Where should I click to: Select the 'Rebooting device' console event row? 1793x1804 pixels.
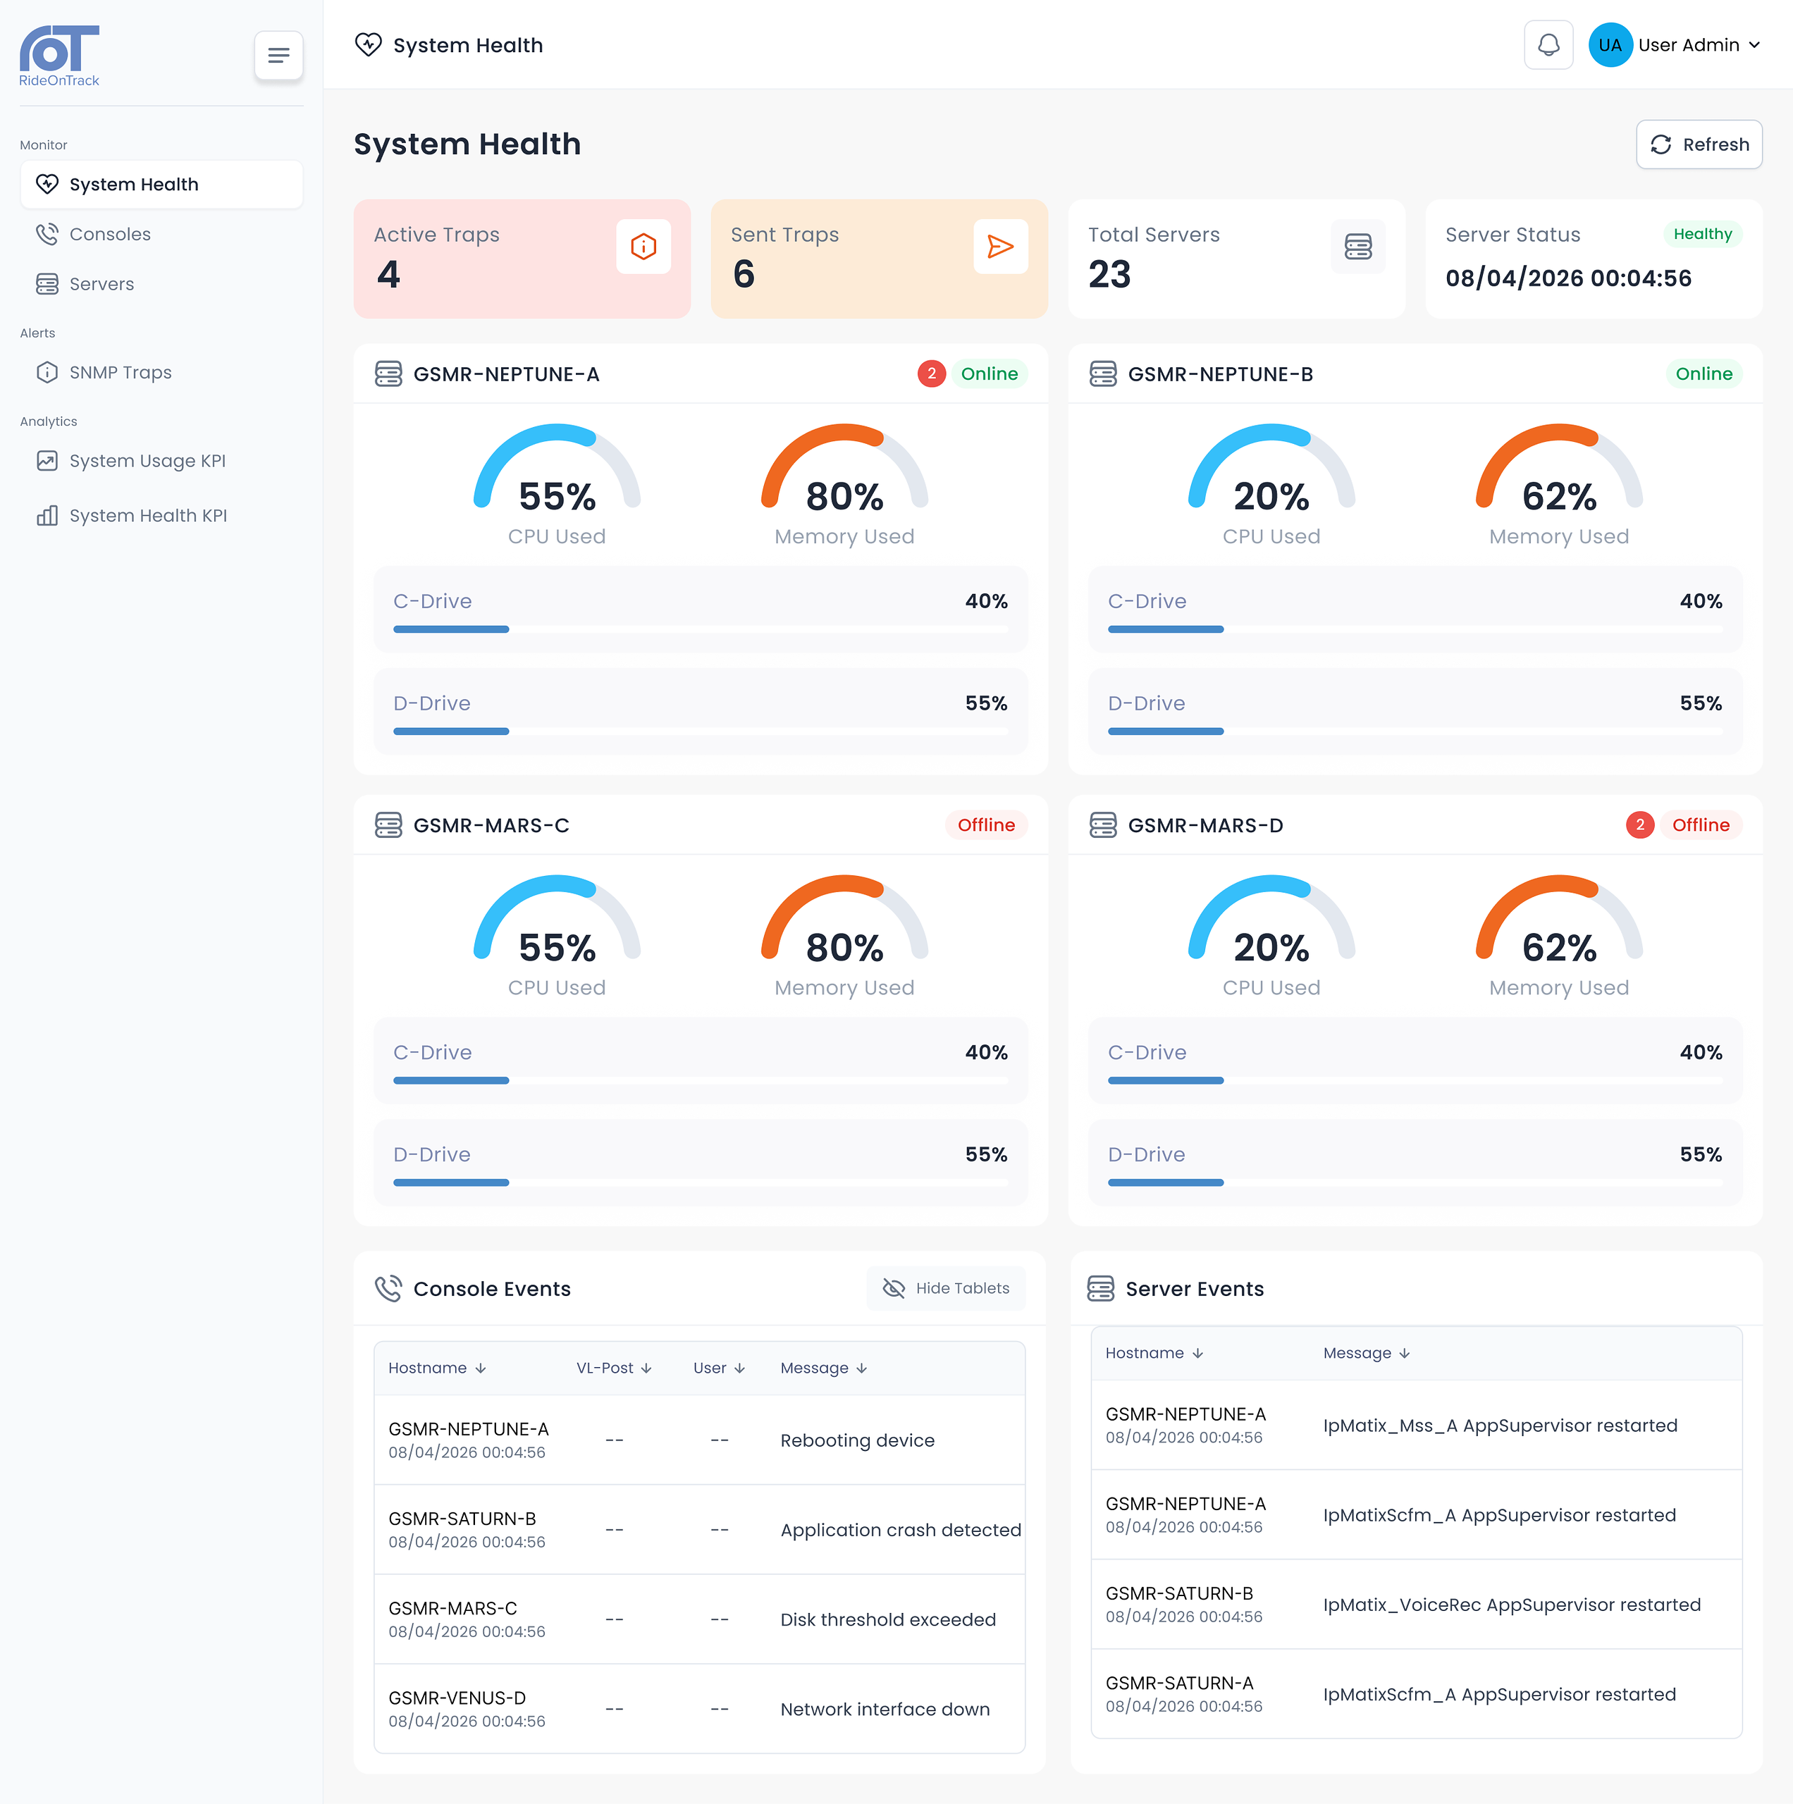(699, 1440)
